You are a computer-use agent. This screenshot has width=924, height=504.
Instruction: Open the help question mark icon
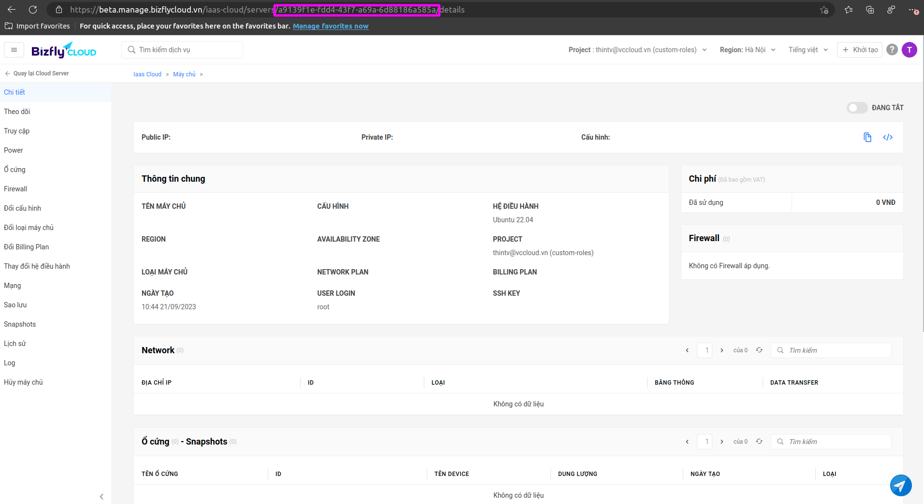click(x=893, y=50)
